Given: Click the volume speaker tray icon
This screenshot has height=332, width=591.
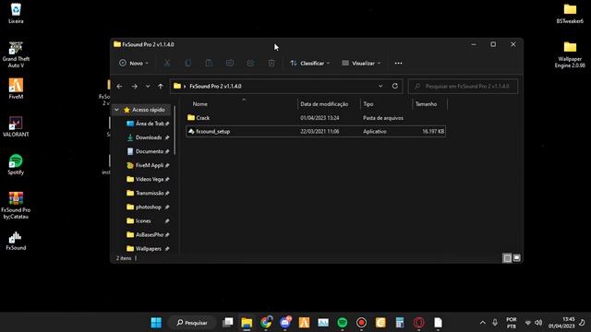Looking at the screenshot, I should point(538,323).
